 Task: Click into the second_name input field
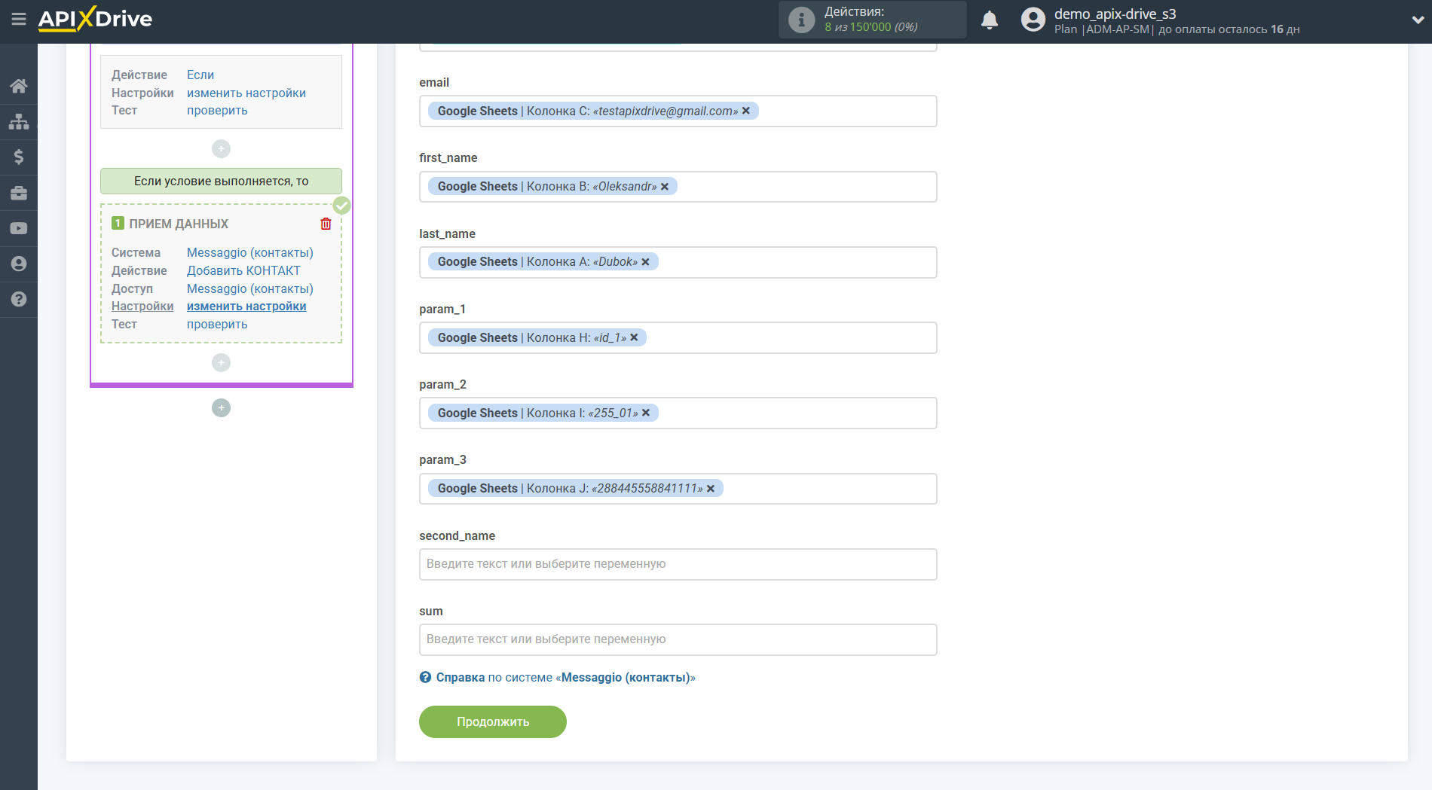(678, 564)
